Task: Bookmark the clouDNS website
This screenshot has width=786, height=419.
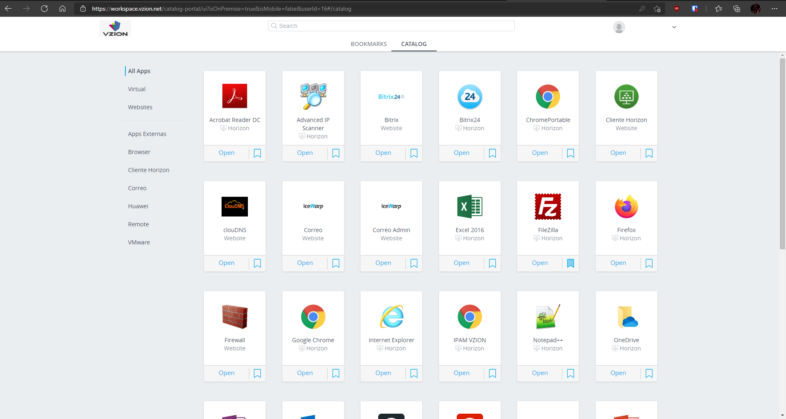Action: click(257, 263)
